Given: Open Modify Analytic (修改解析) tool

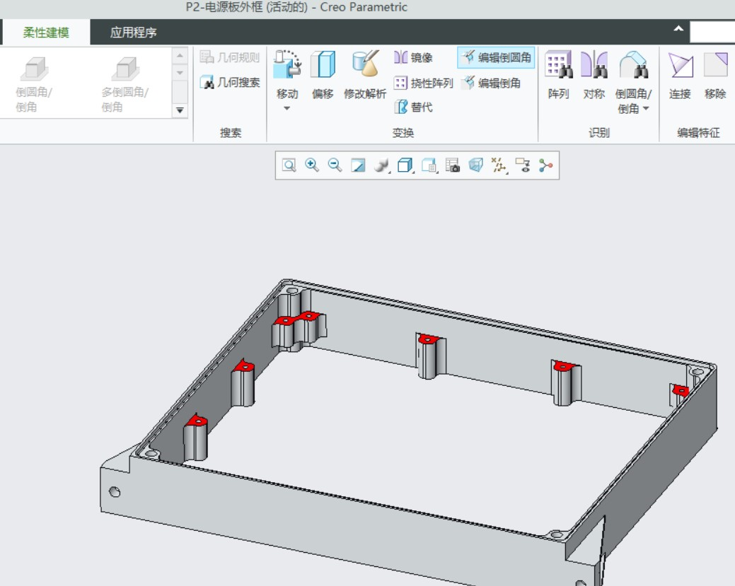Looking at the screenshot, I should (x=365, y=74).
